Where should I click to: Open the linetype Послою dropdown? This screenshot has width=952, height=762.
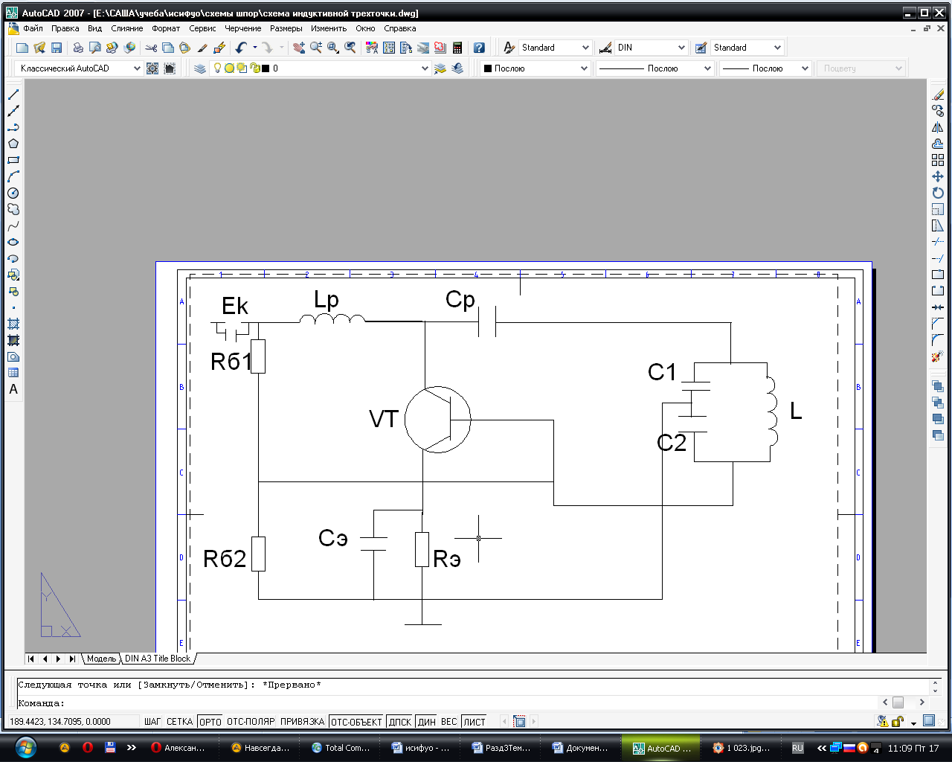pyautogui.click(x=707, y=68)
